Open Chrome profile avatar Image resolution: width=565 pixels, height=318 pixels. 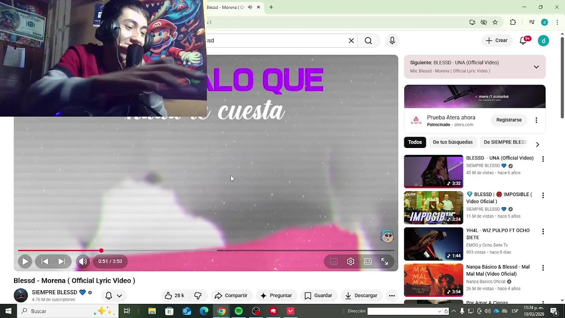545,23
